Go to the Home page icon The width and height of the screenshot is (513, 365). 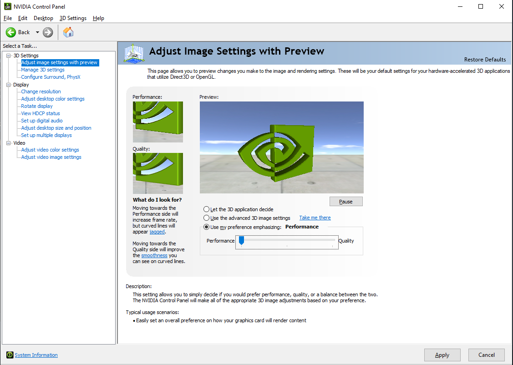pos(68,32)
